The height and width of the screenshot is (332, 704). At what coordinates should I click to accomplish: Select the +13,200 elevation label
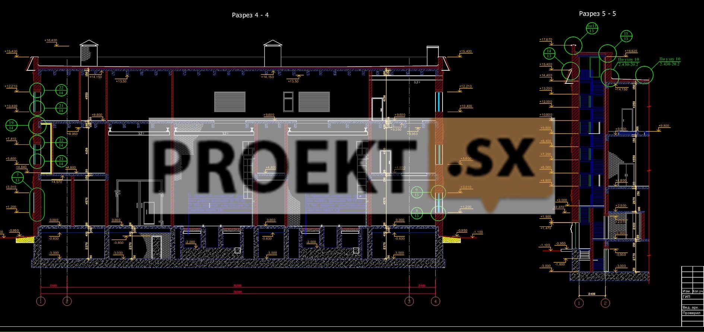click(x=546, y=89)
